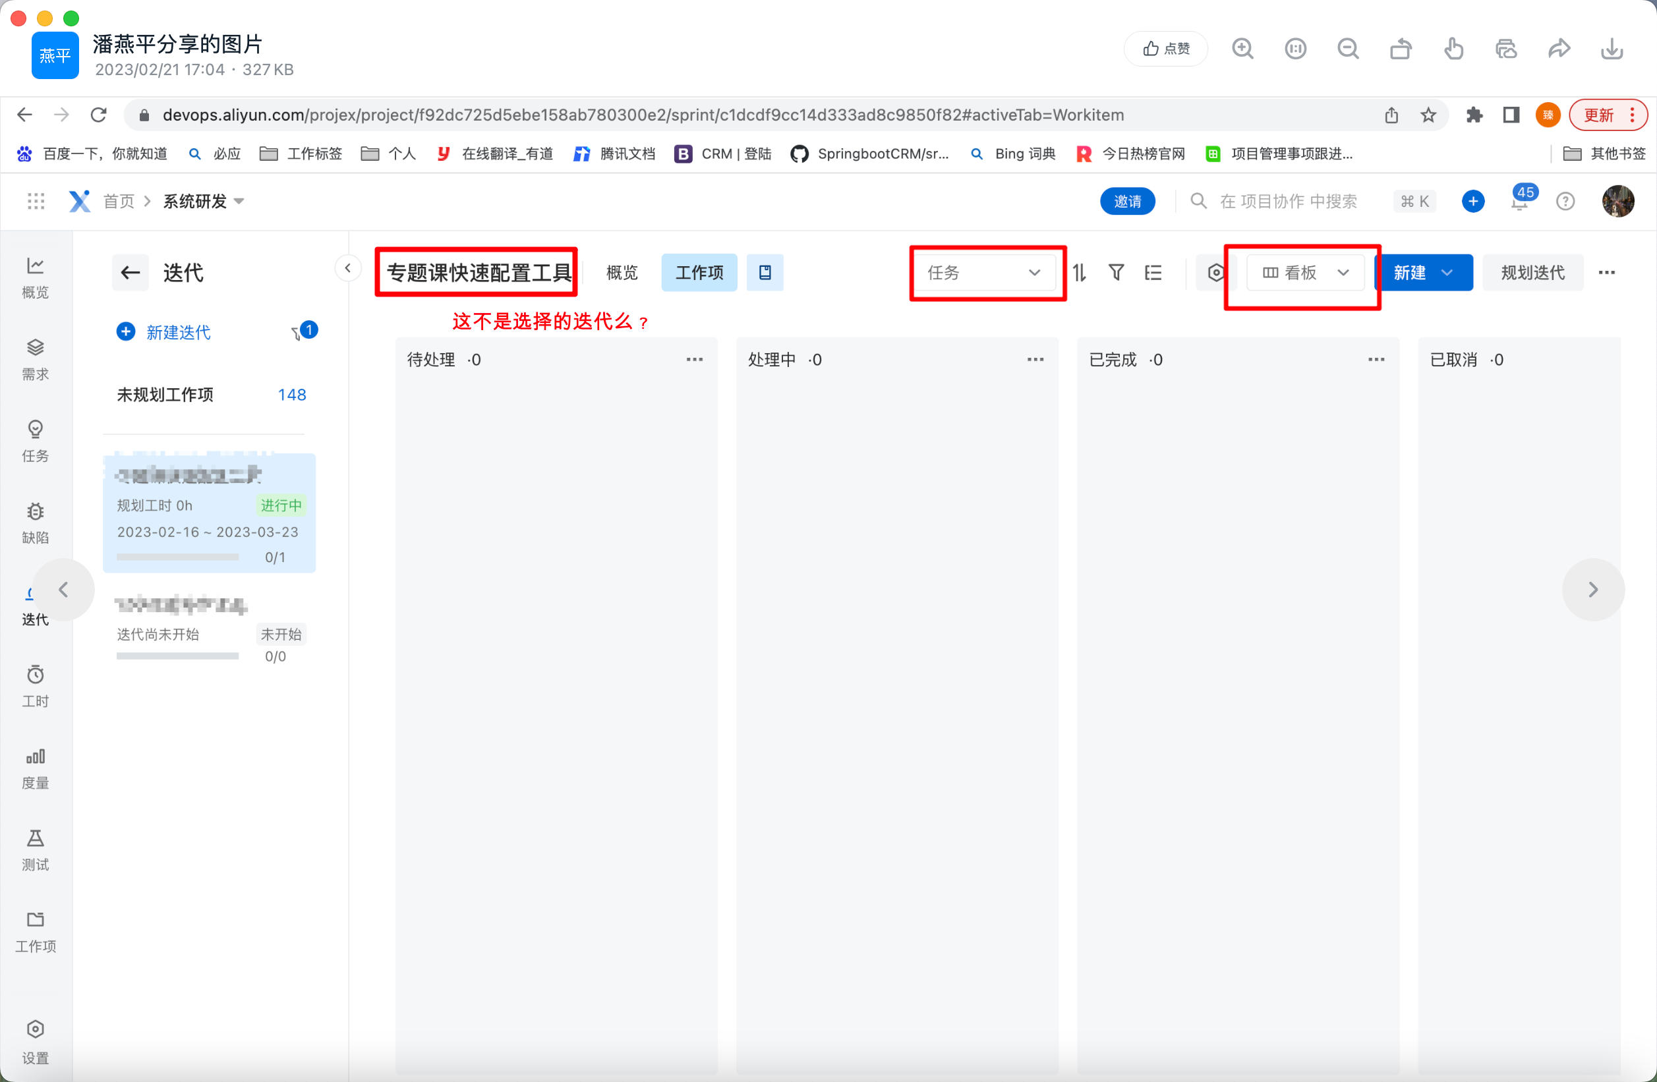The image size is (1657, 1082).
Task: Open 工时 in the left sidebar
Action: click(x=36, y=687)
